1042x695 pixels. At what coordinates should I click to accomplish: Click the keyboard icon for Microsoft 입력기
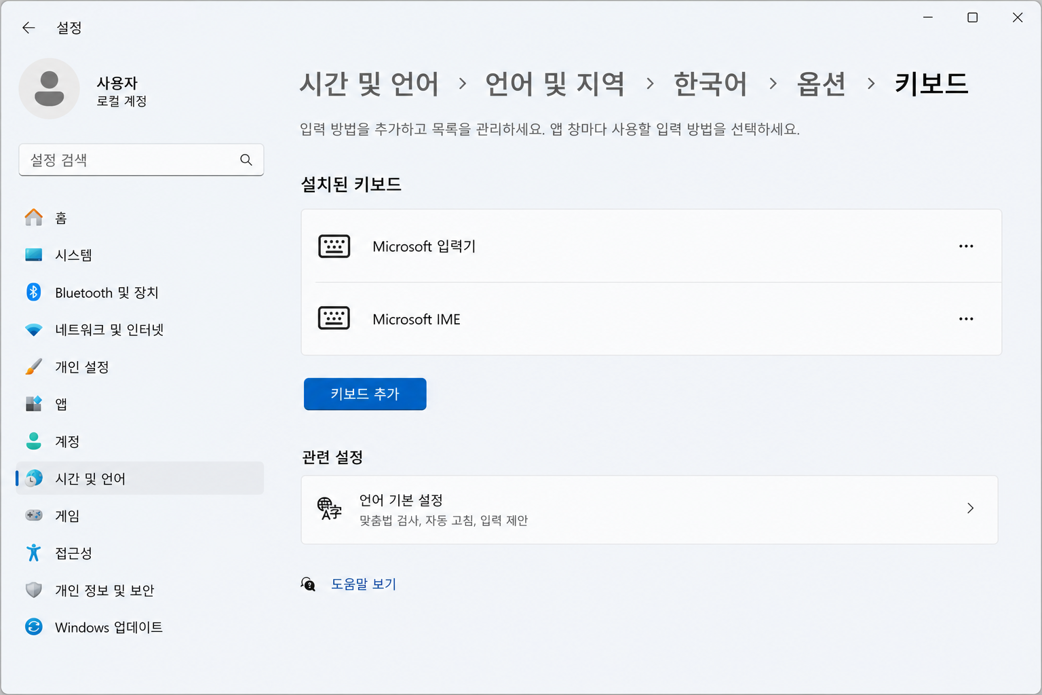[x=334, y=246]
